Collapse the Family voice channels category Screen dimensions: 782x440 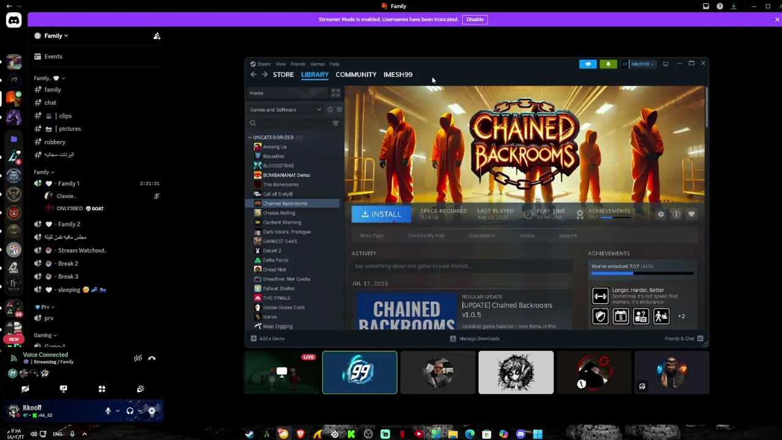[44, 172]
